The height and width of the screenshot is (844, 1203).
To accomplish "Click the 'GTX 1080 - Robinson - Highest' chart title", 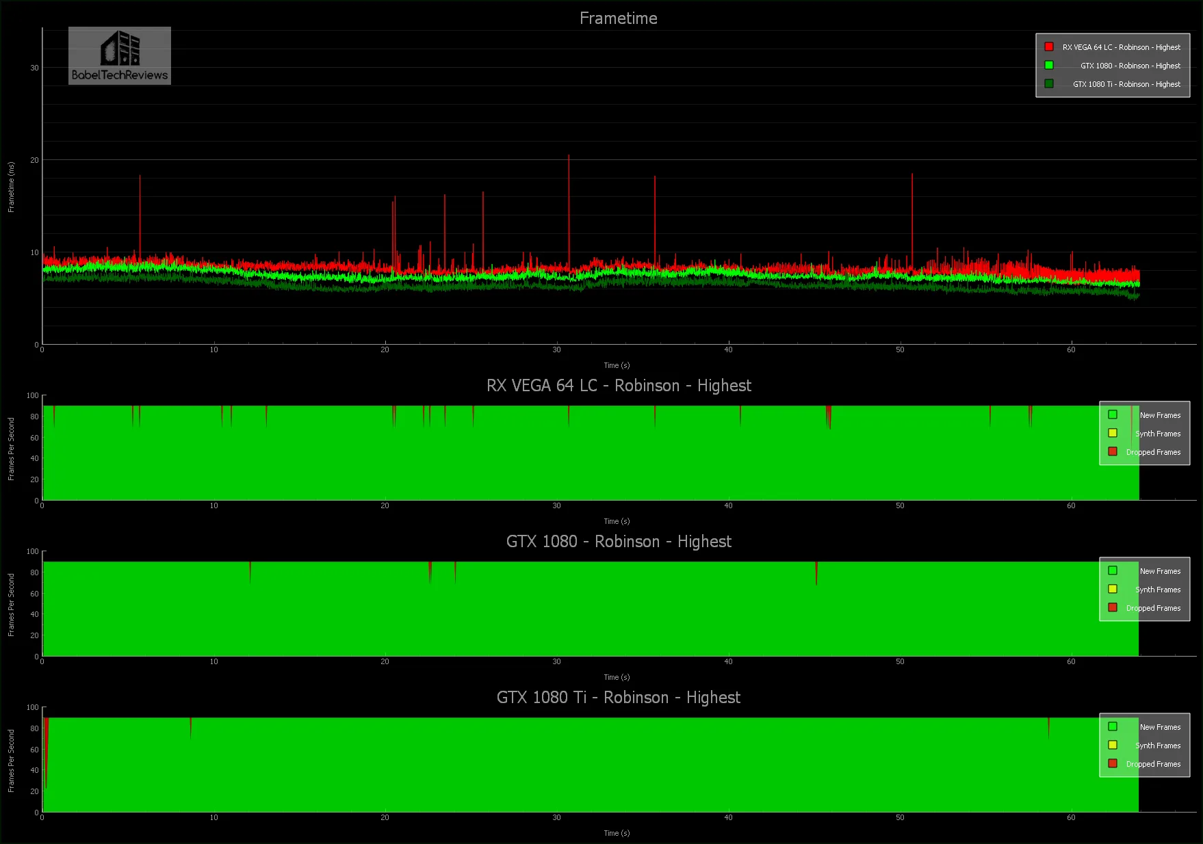I will click(x=618, y=542).
